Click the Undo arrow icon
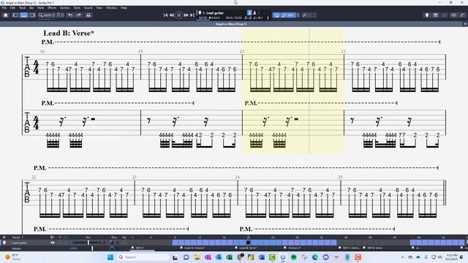Screen dimensions: 468x263 point(70,15)
